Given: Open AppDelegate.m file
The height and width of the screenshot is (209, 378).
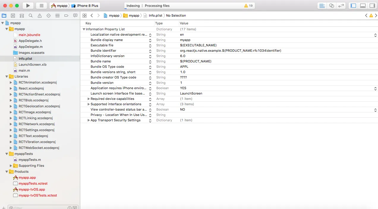Looking at the screenshot, I should pos(31,47).
